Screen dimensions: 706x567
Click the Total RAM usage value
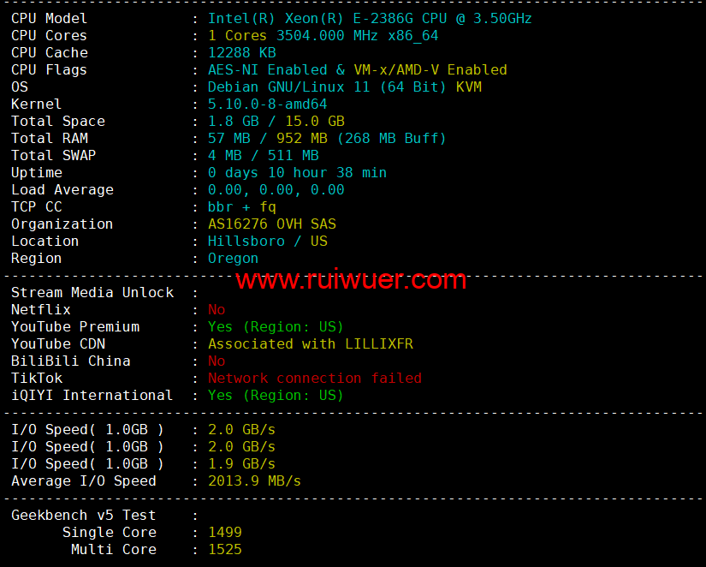coord(327,139)
